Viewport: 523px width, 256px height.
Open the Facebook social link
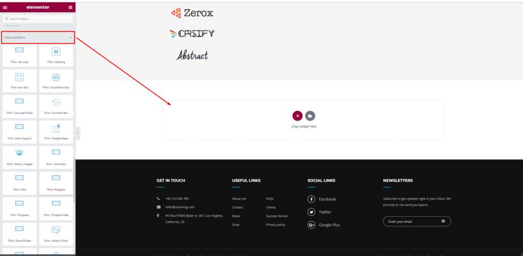coord(327,199)
